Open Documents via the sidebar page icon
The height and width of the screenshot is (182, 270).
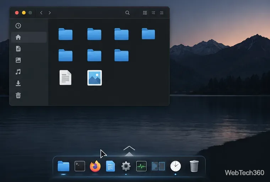point(18,49)
